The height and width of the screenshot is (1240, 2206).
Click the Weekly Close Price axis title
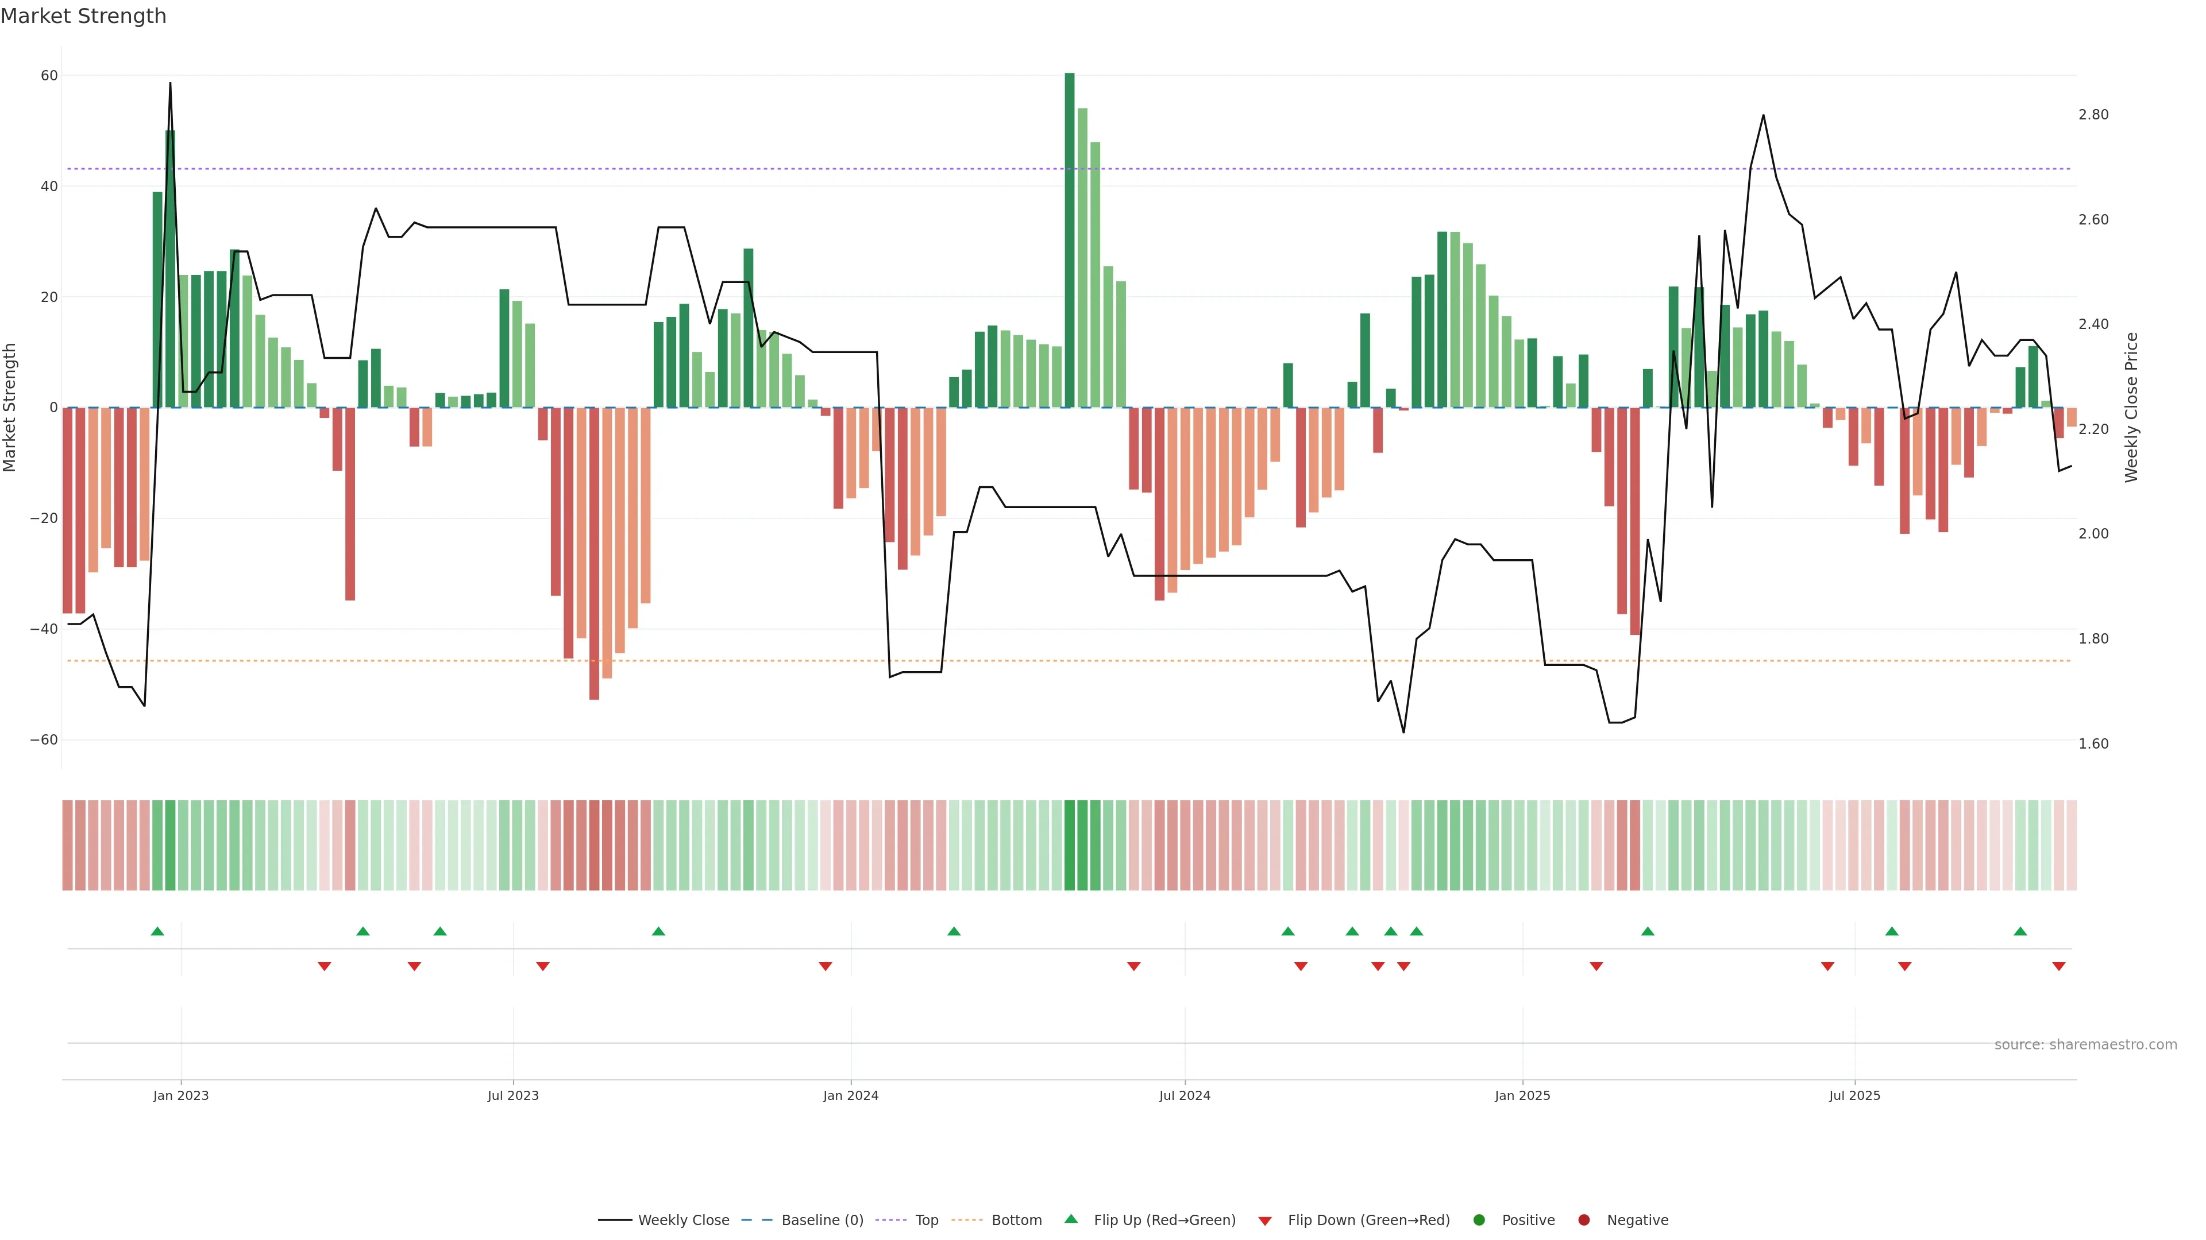(2131, 408)
